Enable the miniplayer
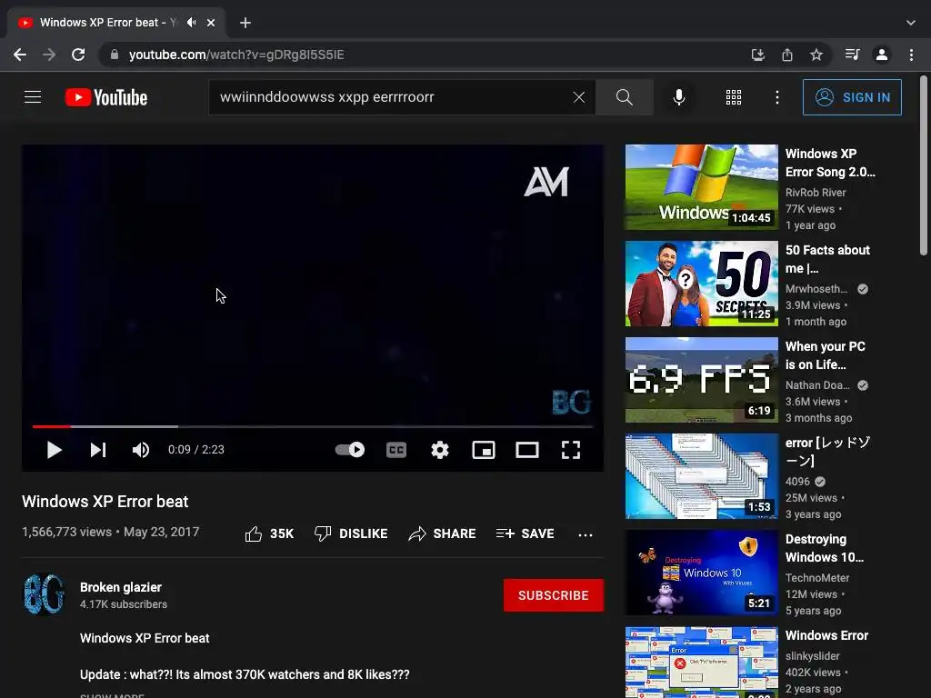The height and width of the screenshot is (698, 931). coord(484,450)
